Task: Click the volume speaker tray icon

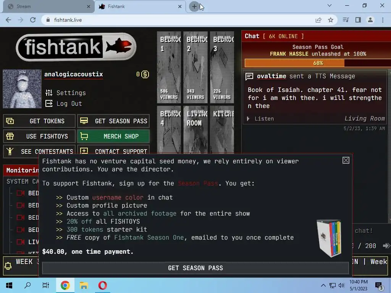Action: point(341,285)
